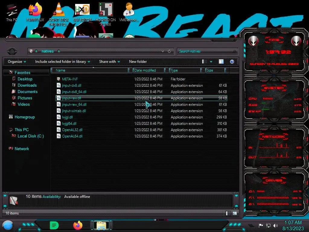Select Network in navigation pane
Viewport: 309px width, 232px height.
(22, 149)
